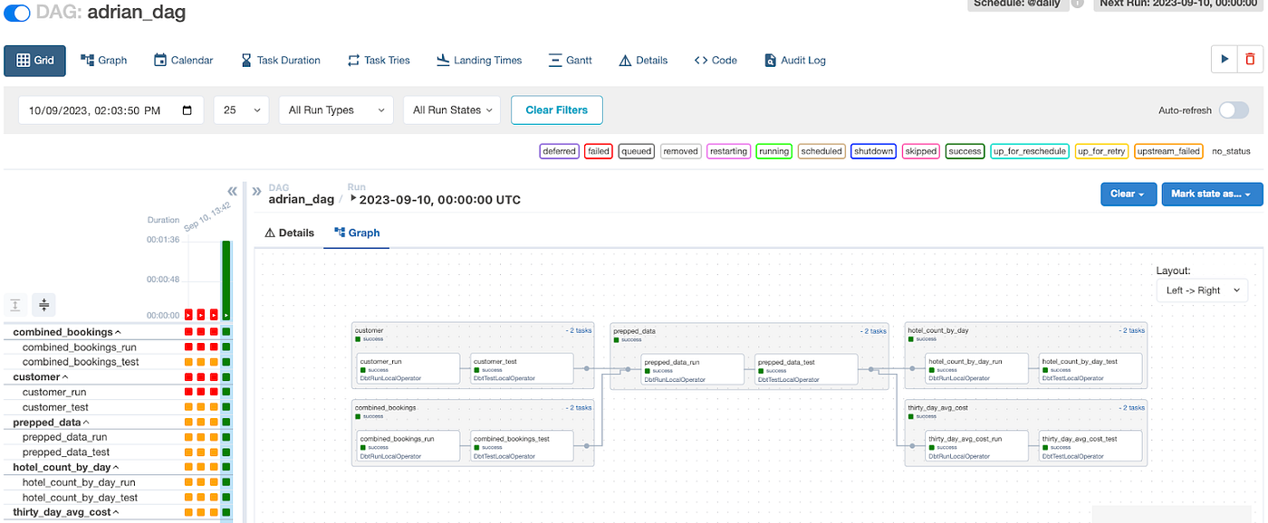Toggle the 'failed' state legend filter
1268x523 pixels.
pos(598,151)
